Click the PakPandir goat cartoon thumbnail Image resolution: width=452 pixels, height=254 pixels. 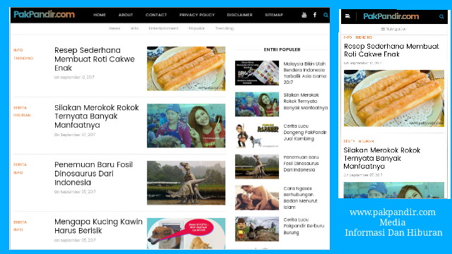pos(257,135)
